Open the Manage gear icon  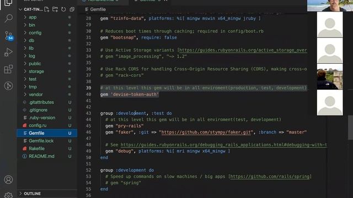(x=8, y=195)
